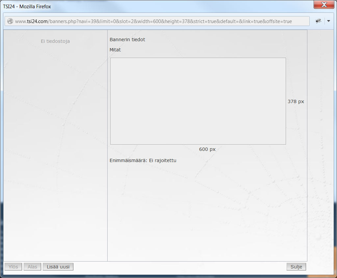
Task: Click empty area of left file list panel
Action: (x=55, y=148)
